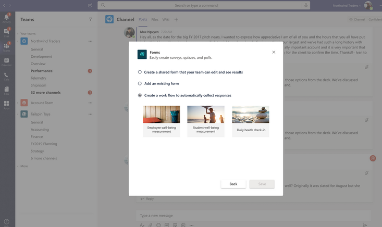Select Create a work flow radio button
382x227 pixels.
pyautogui.click(x=140, y=95)
